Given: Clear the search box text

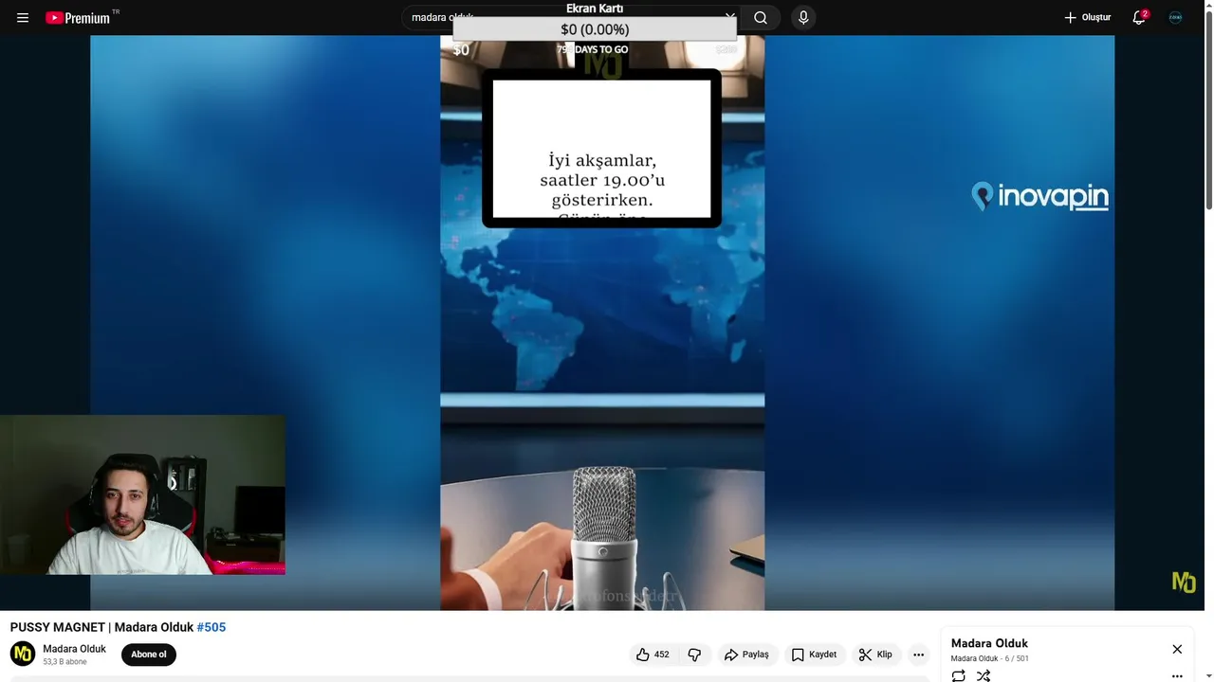Looking at the screenshot, I should coord(729,17).
